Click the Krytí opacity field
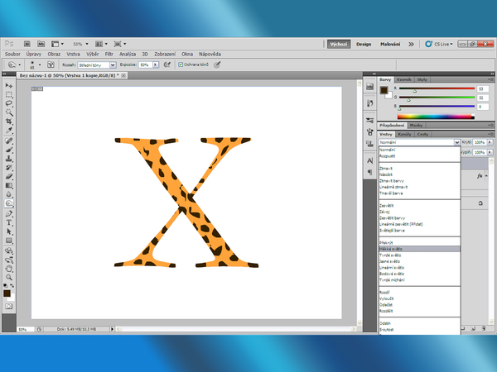Screen dimensions: 497x372 (x=480, y=142)
